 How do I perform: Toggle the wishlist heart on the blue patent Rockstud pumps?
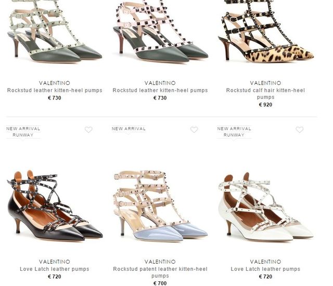[x=194, y=130]
